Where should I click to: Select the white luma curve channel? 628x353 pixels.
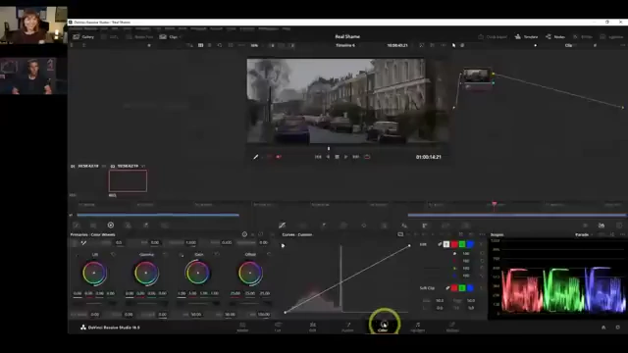click(x=446, y=244)
